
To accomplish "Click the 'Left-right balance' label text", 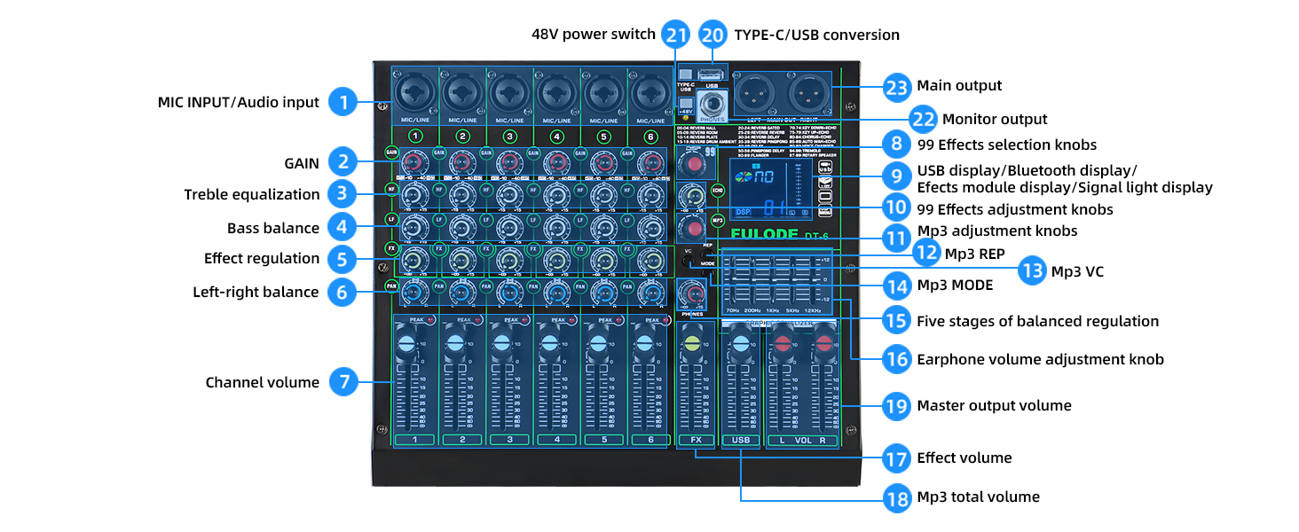I will 256,292.
